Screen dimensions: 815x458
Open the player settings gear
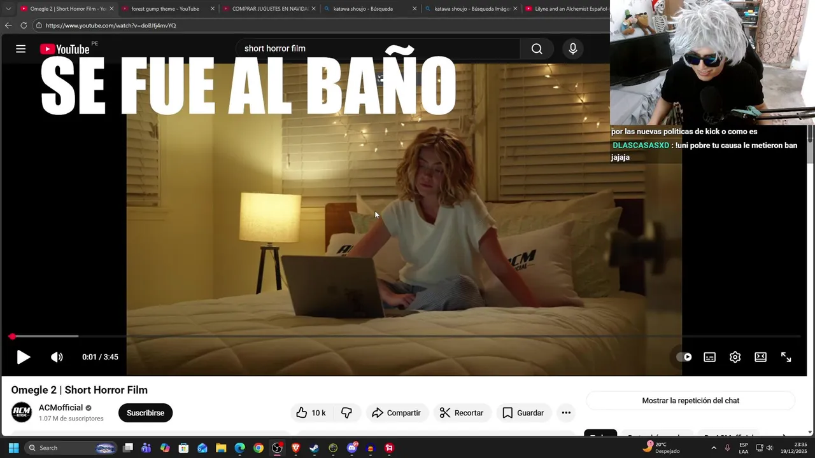point(735,357)
